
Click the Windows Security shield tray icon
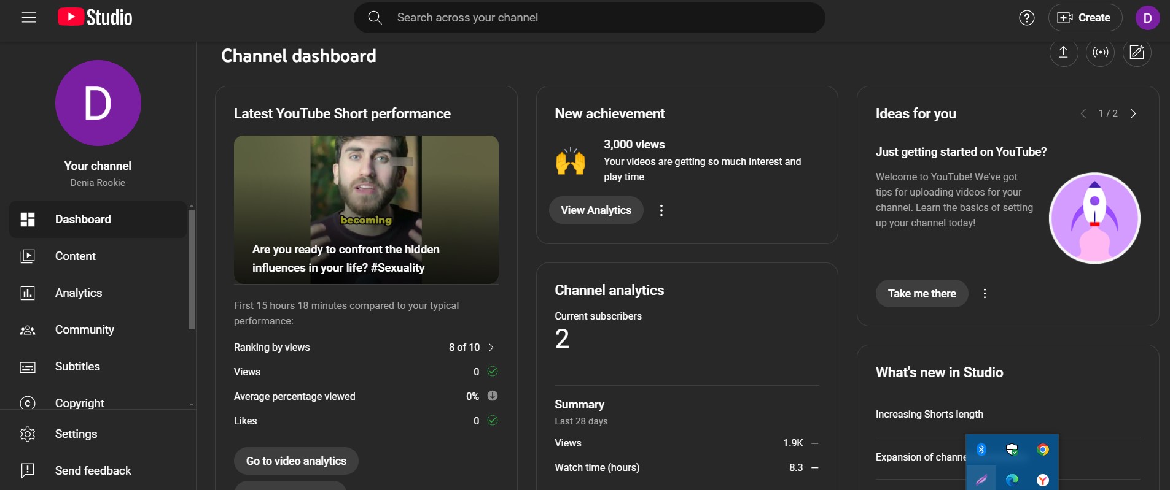[1012, 450]
